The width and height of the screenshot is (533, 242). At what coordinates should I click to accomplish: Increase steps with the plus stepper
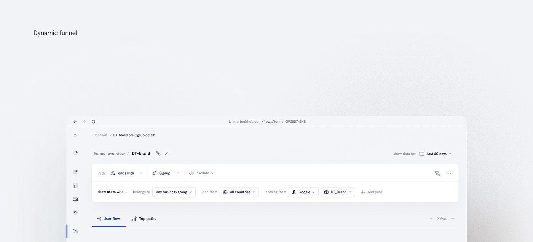453,218
